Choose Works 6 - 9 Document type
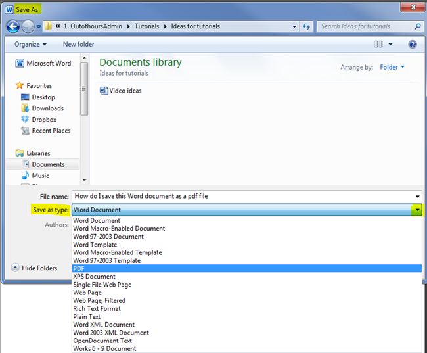The image size is (427, 353). point(247,348)
